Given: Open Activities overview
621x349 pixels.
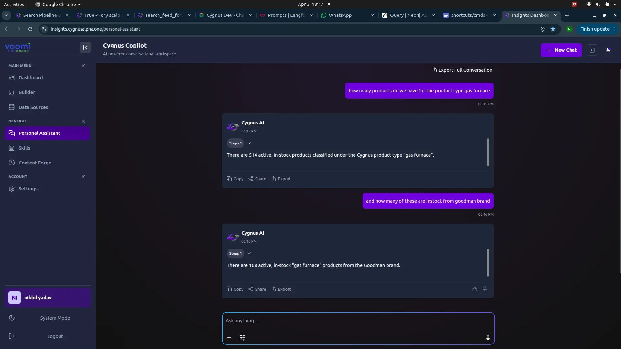Looking at the screenshot, I should pos(14,4).
